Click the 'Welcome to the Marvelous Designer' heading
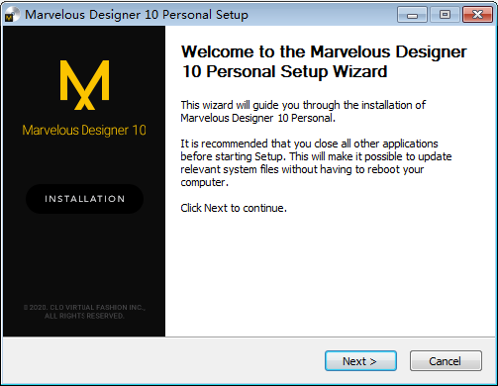 tap(324, 61)
